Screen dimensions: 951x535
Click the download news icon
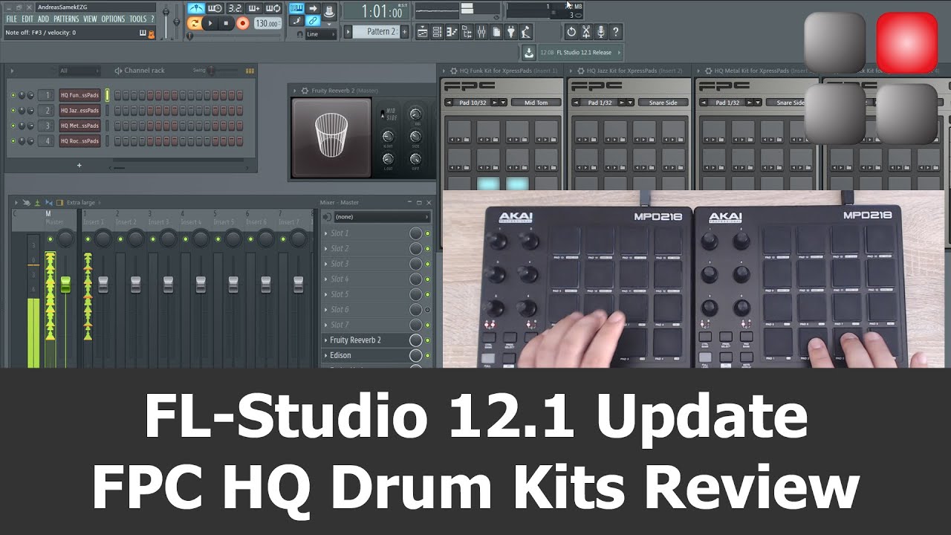(529, 53)
